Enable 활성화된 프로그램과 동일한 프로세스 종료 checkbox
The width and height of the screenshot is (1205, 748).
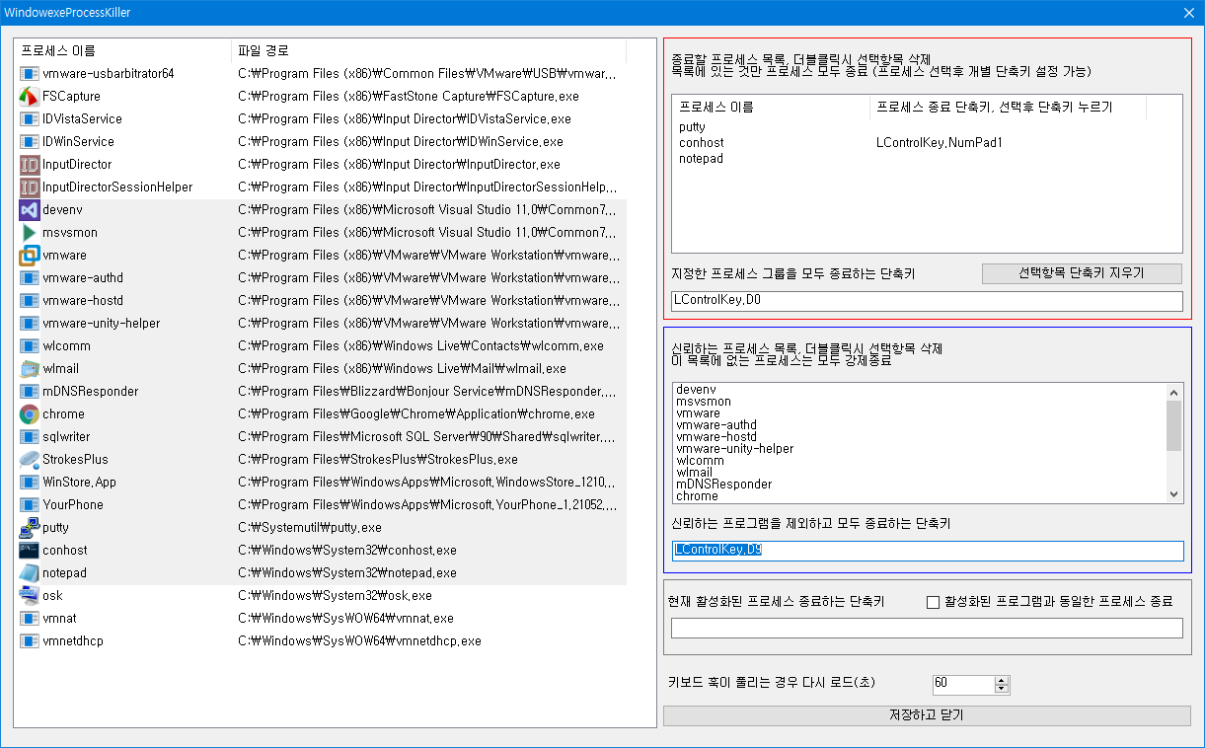point(933,602)
